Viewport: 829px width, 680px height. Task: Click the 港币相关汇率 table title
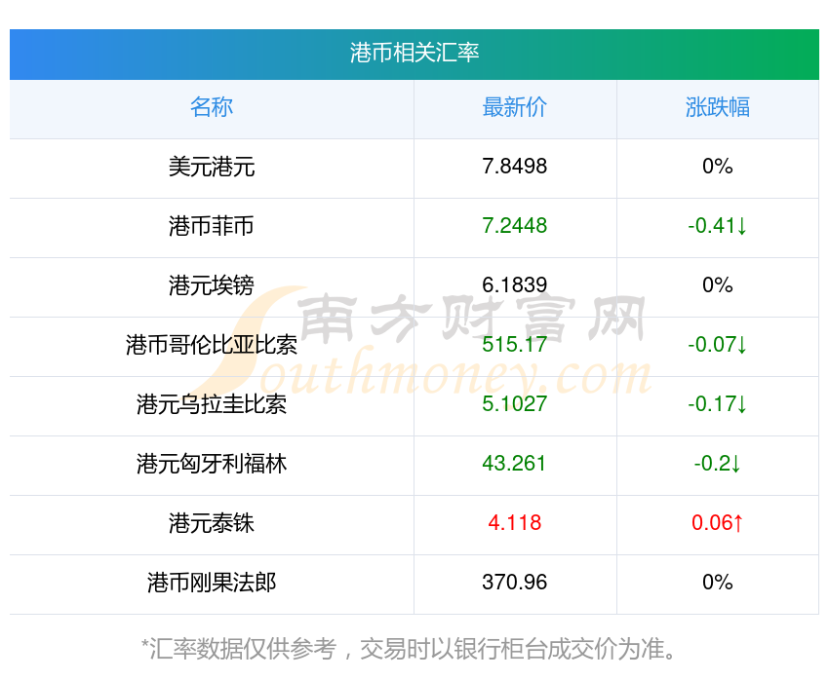(414, 53)
